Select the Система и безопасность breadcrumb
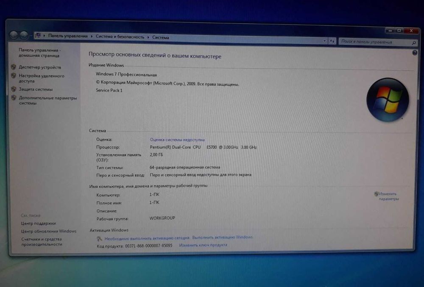424x287 pixels. tap(120, 37)
